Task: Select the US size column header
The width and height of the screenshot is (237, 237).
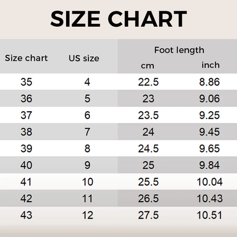Action: pos(84,58)
